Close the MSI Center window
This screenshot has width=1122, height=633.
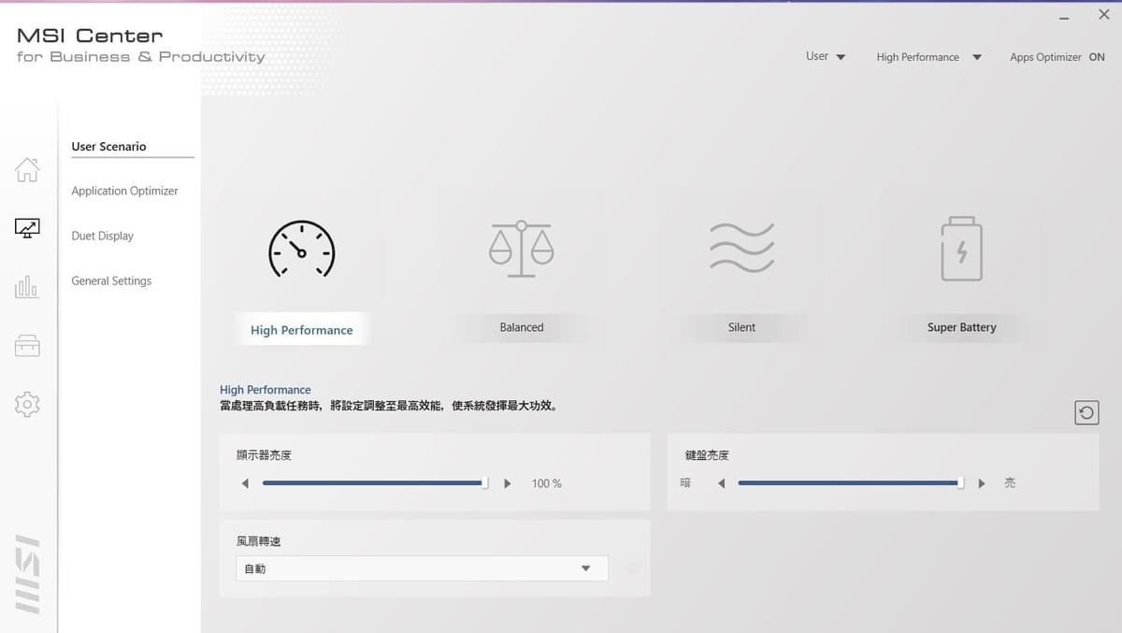tap(1103, 15)
